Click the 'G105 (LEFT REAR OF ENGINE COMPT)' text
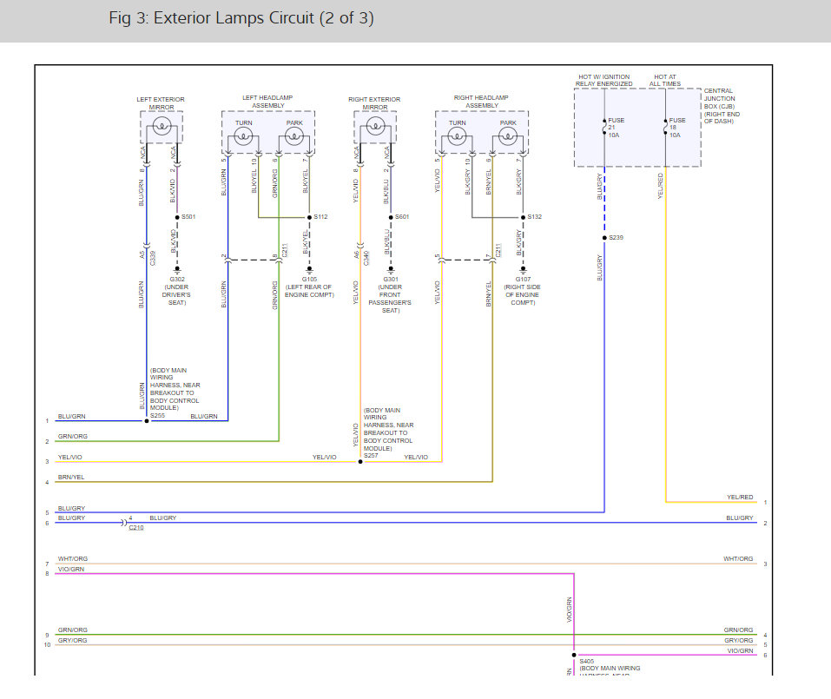 coord(309,287)
